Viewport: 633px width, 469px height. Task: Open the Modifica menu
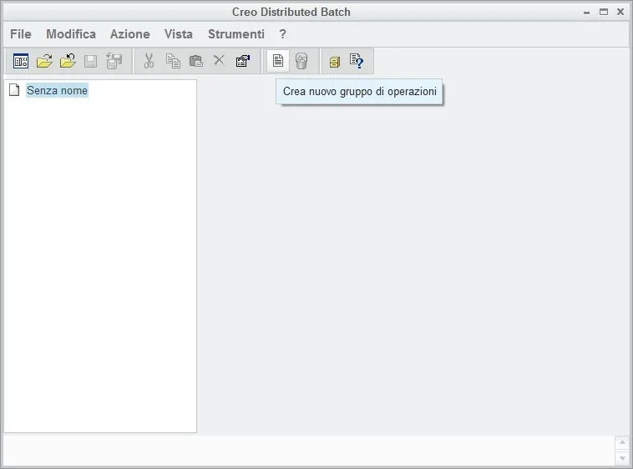click(x=71, y=34)
